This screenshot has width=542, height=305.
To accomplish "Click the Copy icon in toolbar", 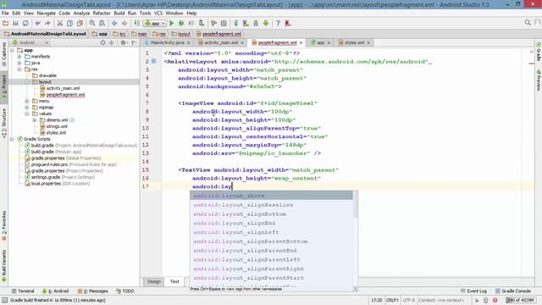I will pos(69,23).
